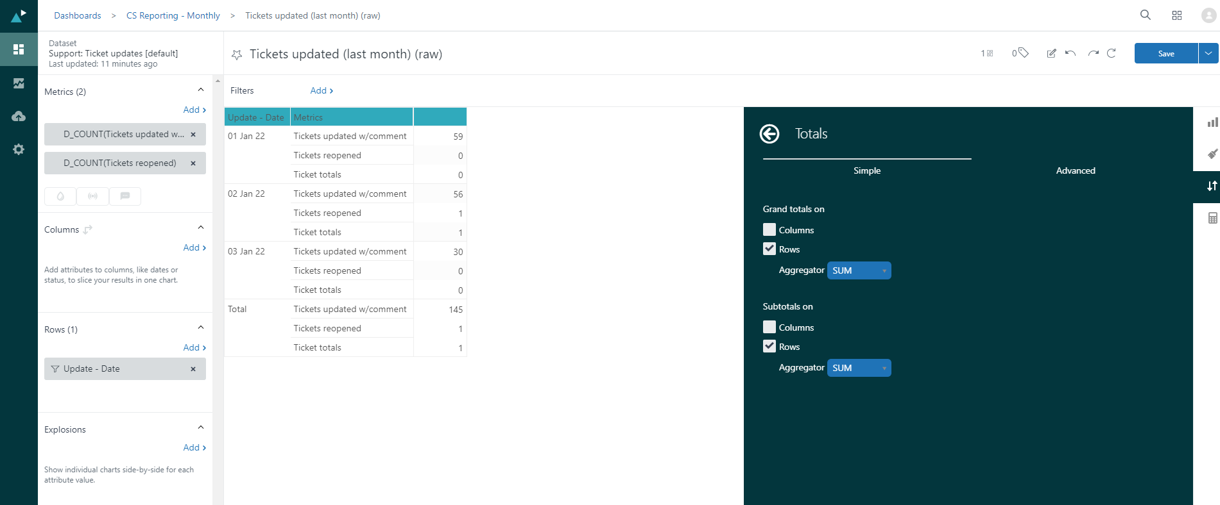Click the blue Save button

tap(1165, 53)
